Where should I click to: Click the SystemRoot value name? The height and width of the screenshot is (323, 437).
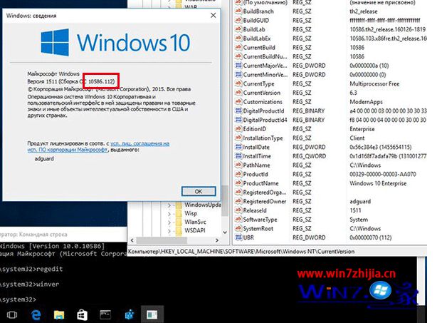click(x=258, y=228)
